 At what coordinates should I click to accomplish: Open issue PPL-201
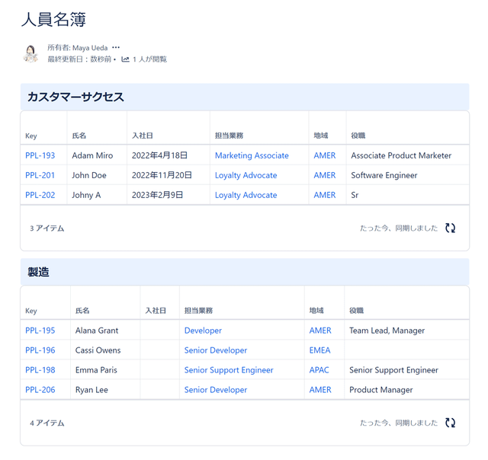pyautogui.click(x=40, y=175)
